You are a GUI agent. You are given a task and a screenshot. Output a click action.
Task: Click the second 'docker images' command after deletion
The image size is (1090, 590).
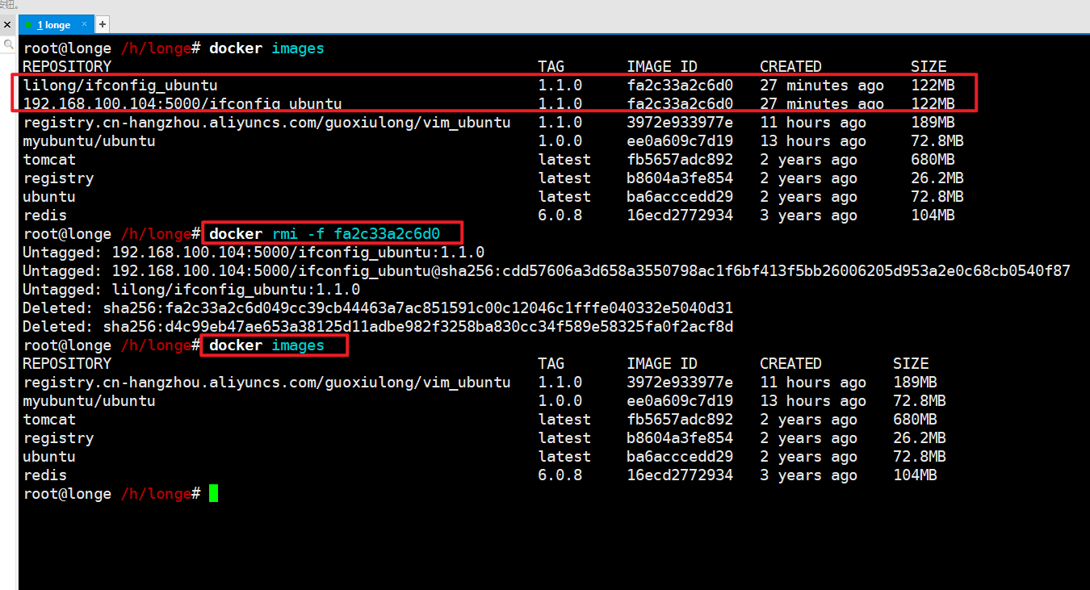266,345
